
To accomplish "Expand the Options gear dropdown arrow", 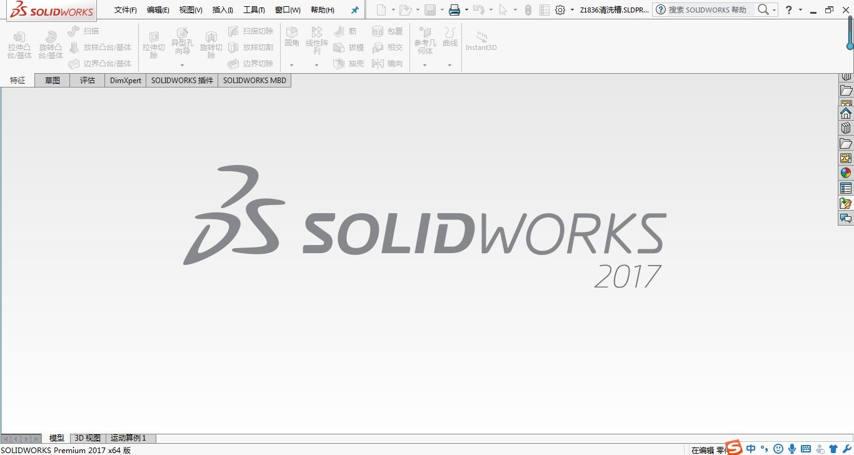I will click(572, 10).
